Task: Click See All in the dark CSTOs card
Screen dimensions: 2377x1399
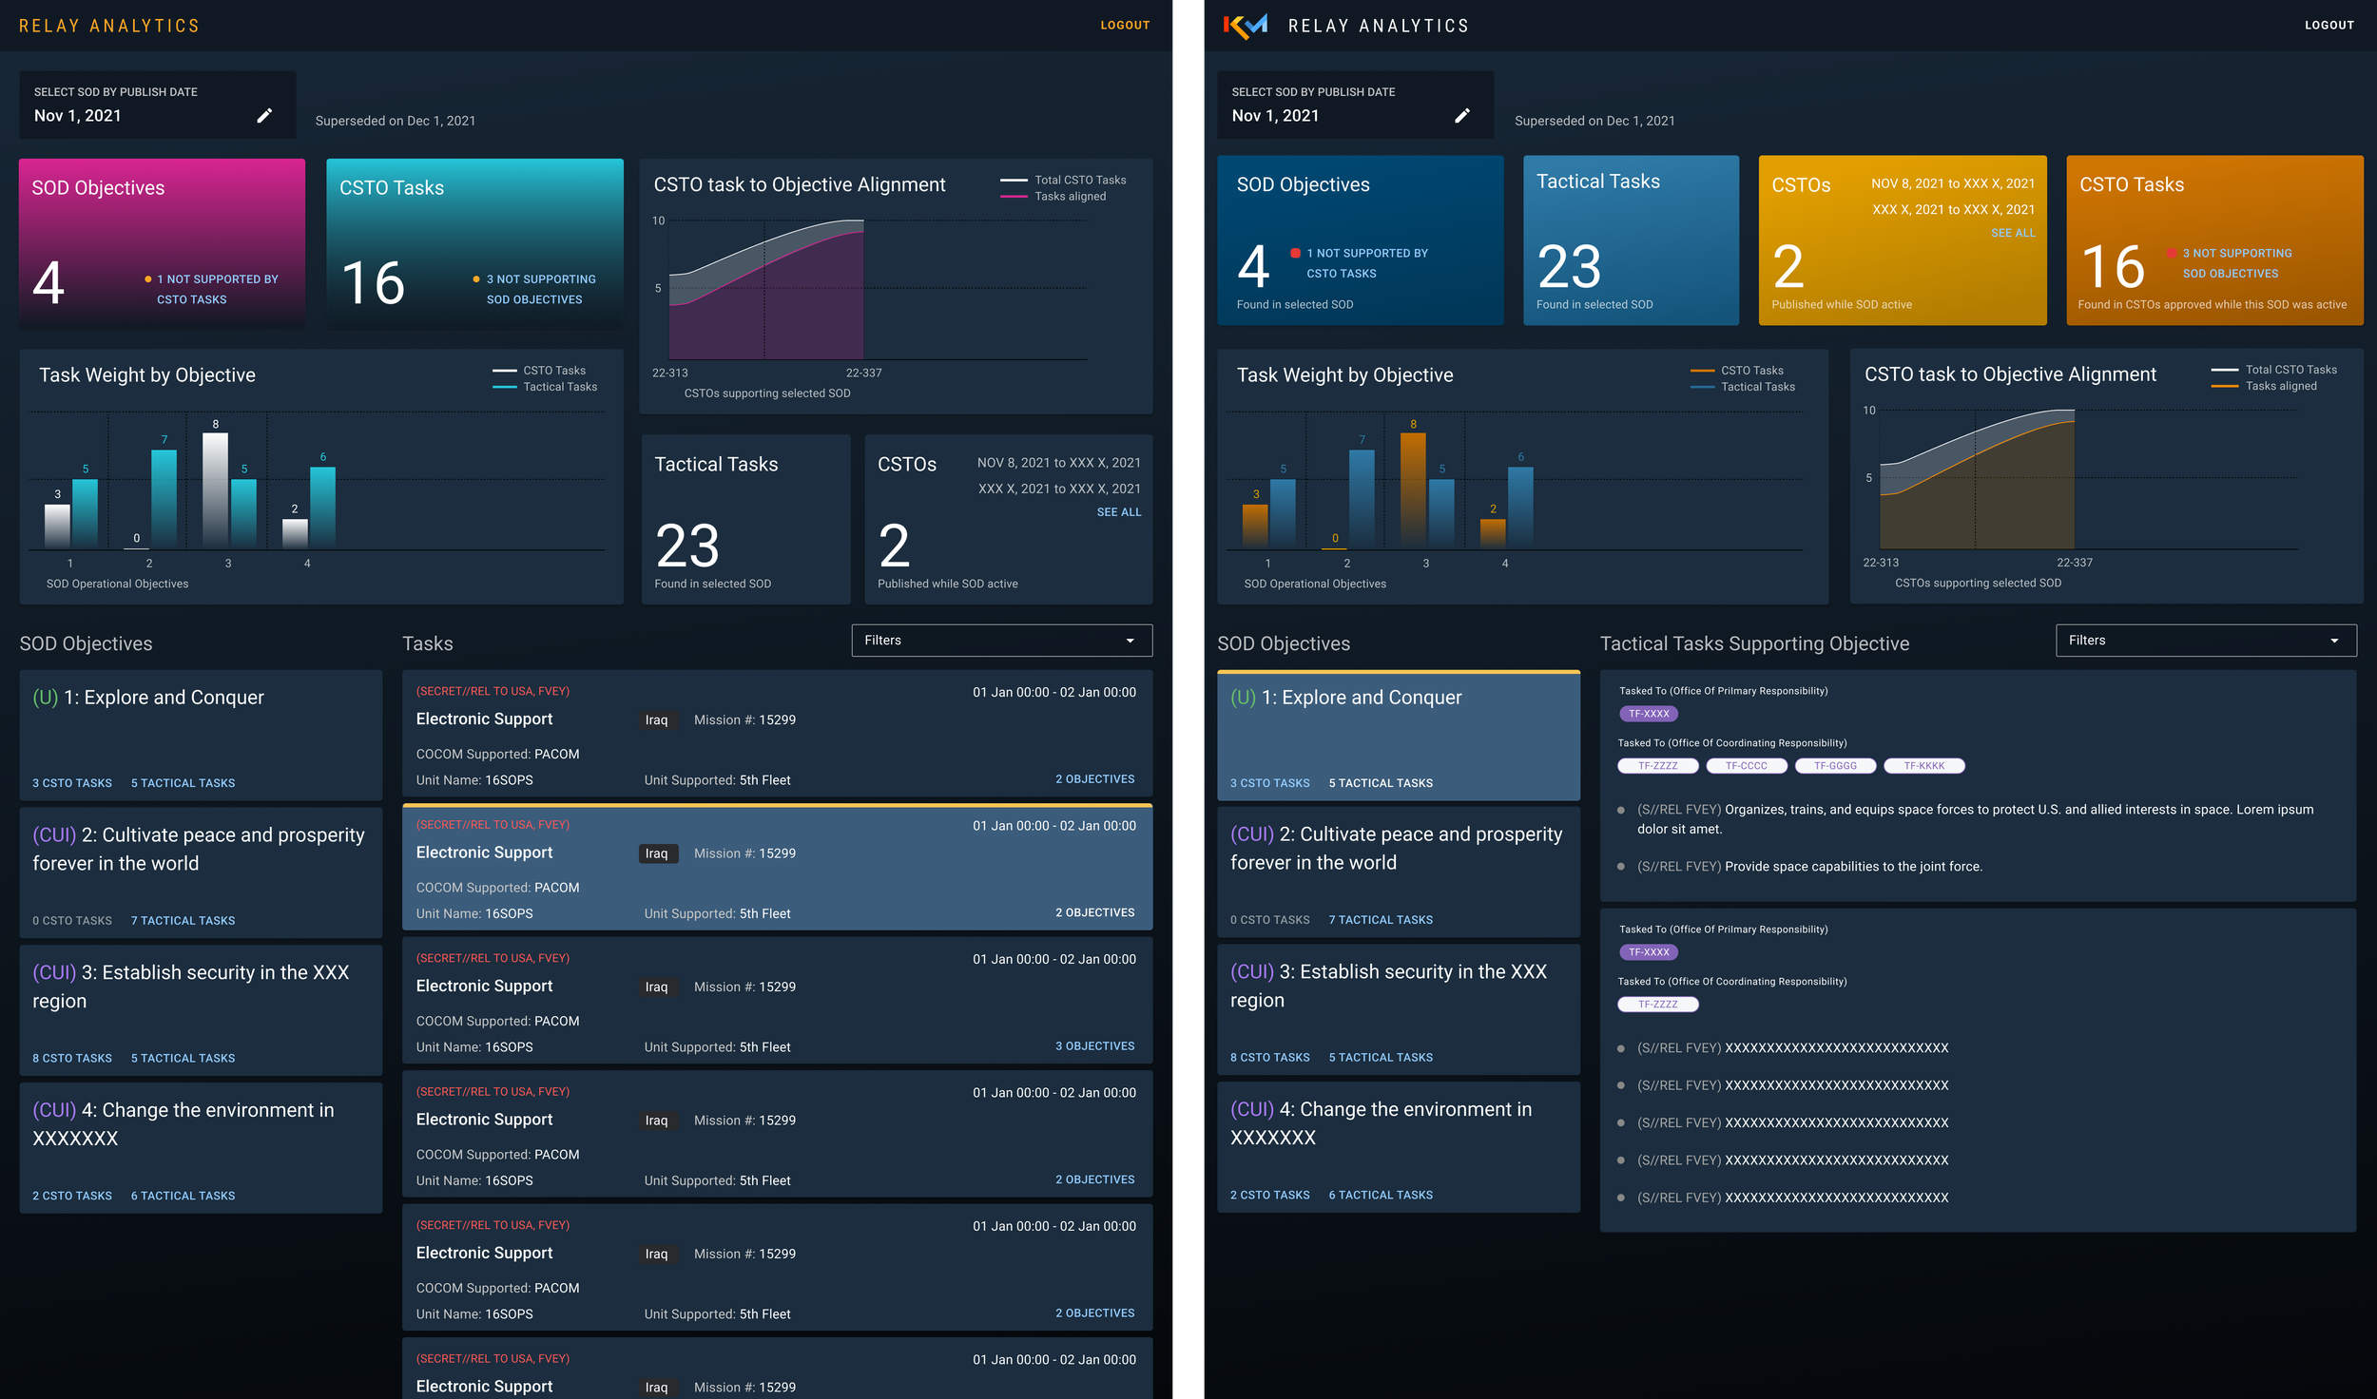Action: coord(1118,512)
